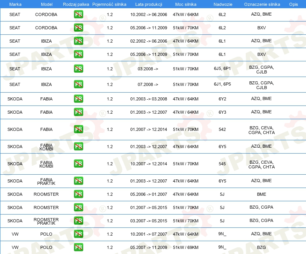Click fuel icon in SKODA FABIA 6Y3 row
This screenshot has width=306, height=254.
78,112
